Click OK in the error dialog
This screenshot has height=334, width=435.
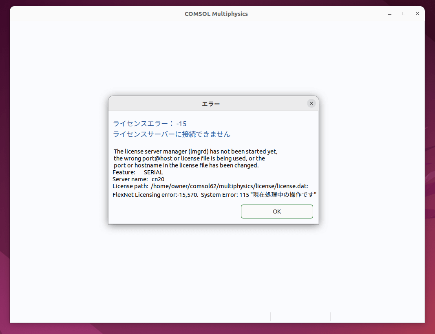(x=277, y=212)
